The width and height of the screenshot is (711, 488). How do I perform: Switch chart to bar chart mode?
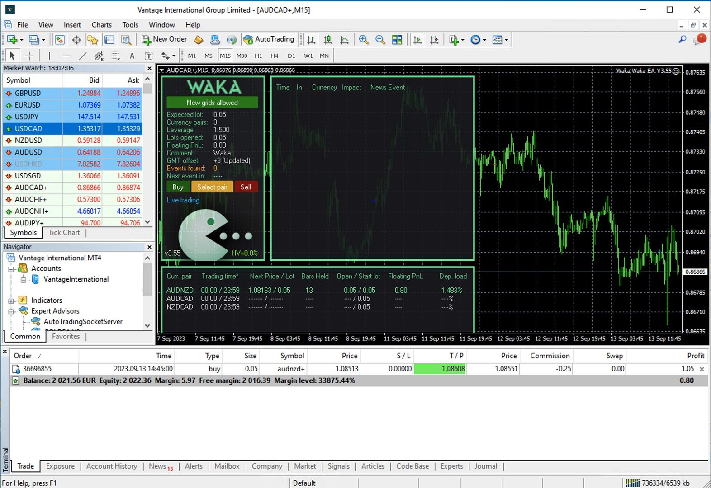311,40
